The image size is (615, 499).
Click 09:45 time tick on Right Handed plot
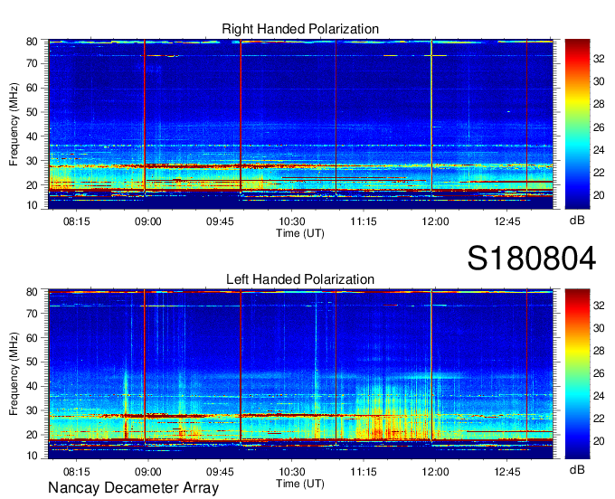pyautogui.click(x=220, y=221)
